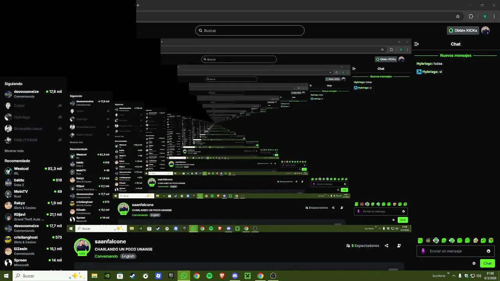Click the Obtén KICKs button

pyautogui.click(x=463, y=30)
